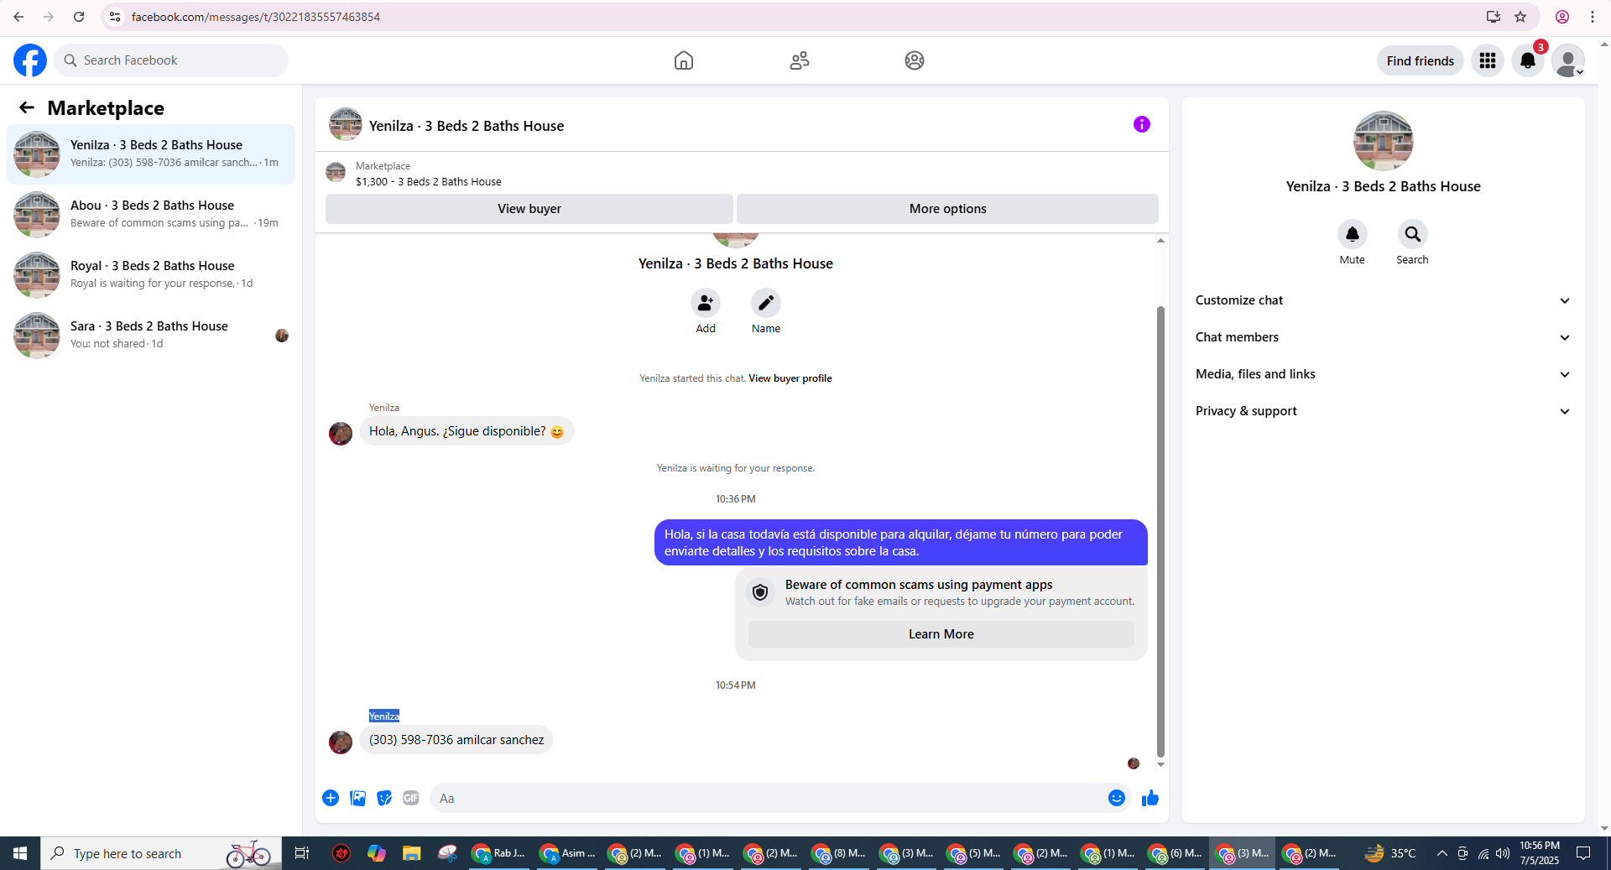The image size is (1611, 870).
Task: Click the 'Hola, Angus' message bubble
Action: click(467, 431)
